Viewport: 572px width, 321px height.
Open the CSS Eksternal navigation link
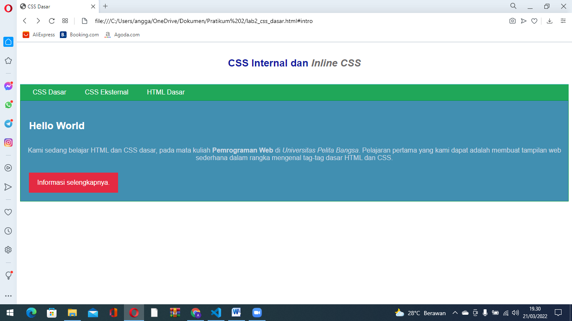pyautogui.click(x=106, y=92)
